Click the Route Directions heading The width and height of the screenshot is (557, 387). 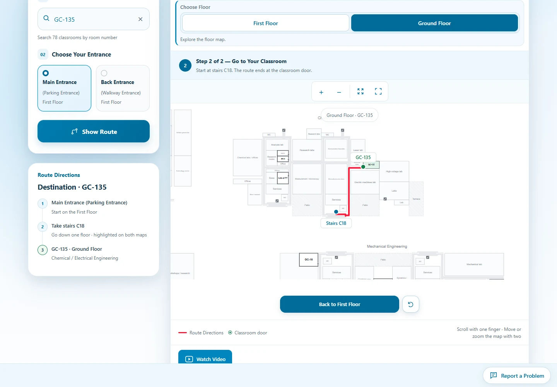click(x=59, y=175)
